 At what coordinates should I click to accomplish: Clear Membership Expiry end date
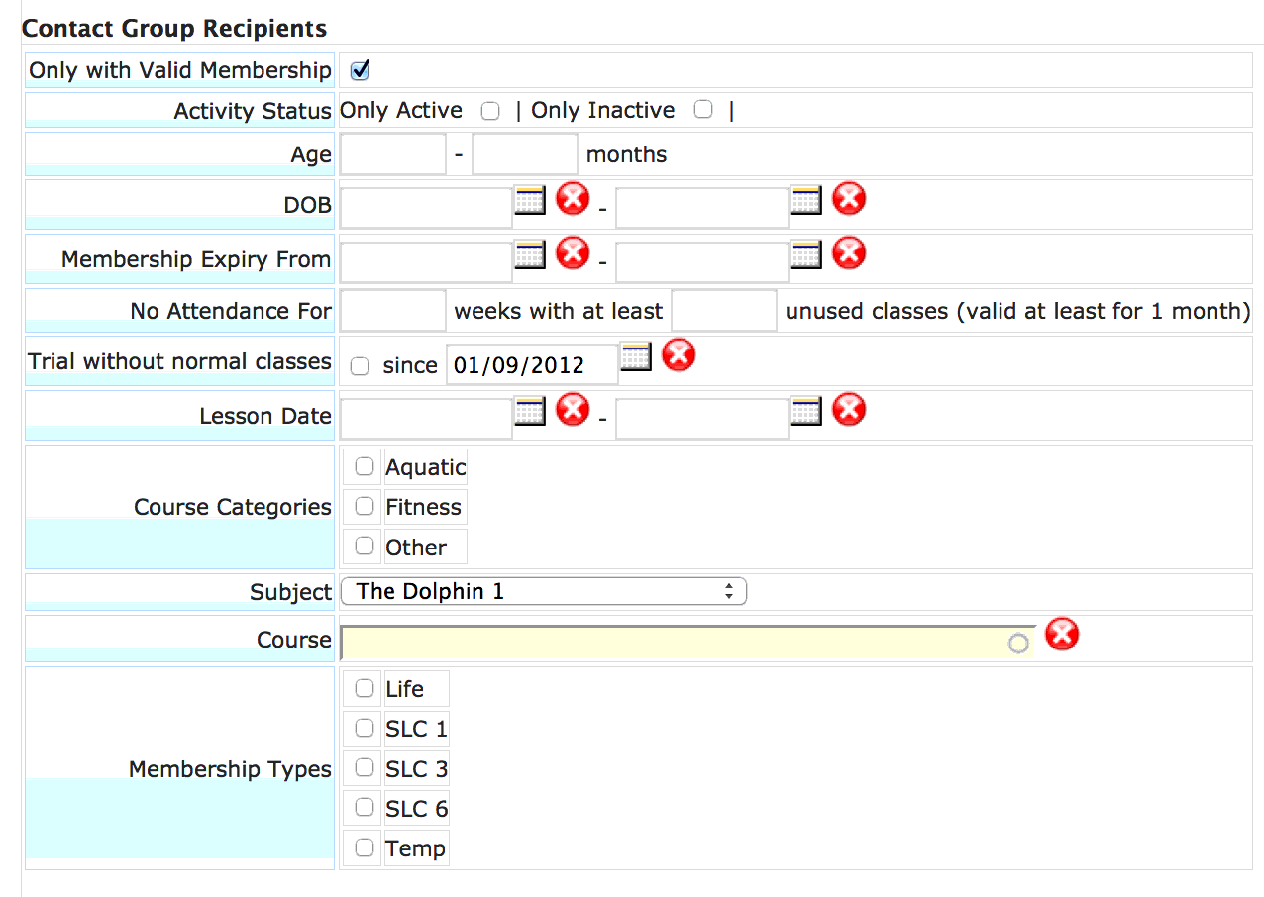(x=849, y=253)
